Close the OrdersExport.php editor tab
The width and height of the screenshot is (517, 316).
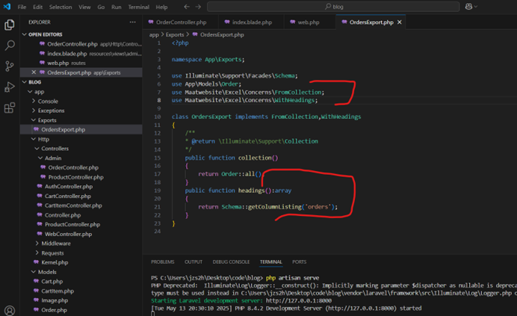pos(400,22)
